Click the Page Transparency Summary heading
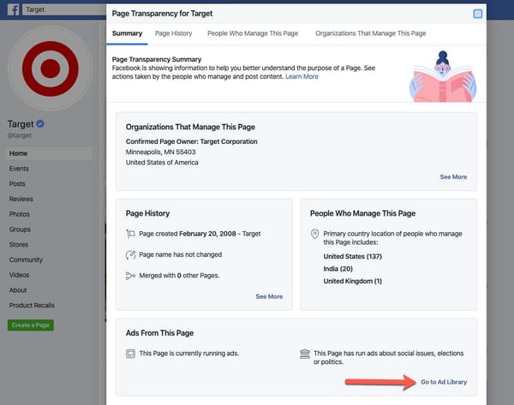 [x=157, y=59]
